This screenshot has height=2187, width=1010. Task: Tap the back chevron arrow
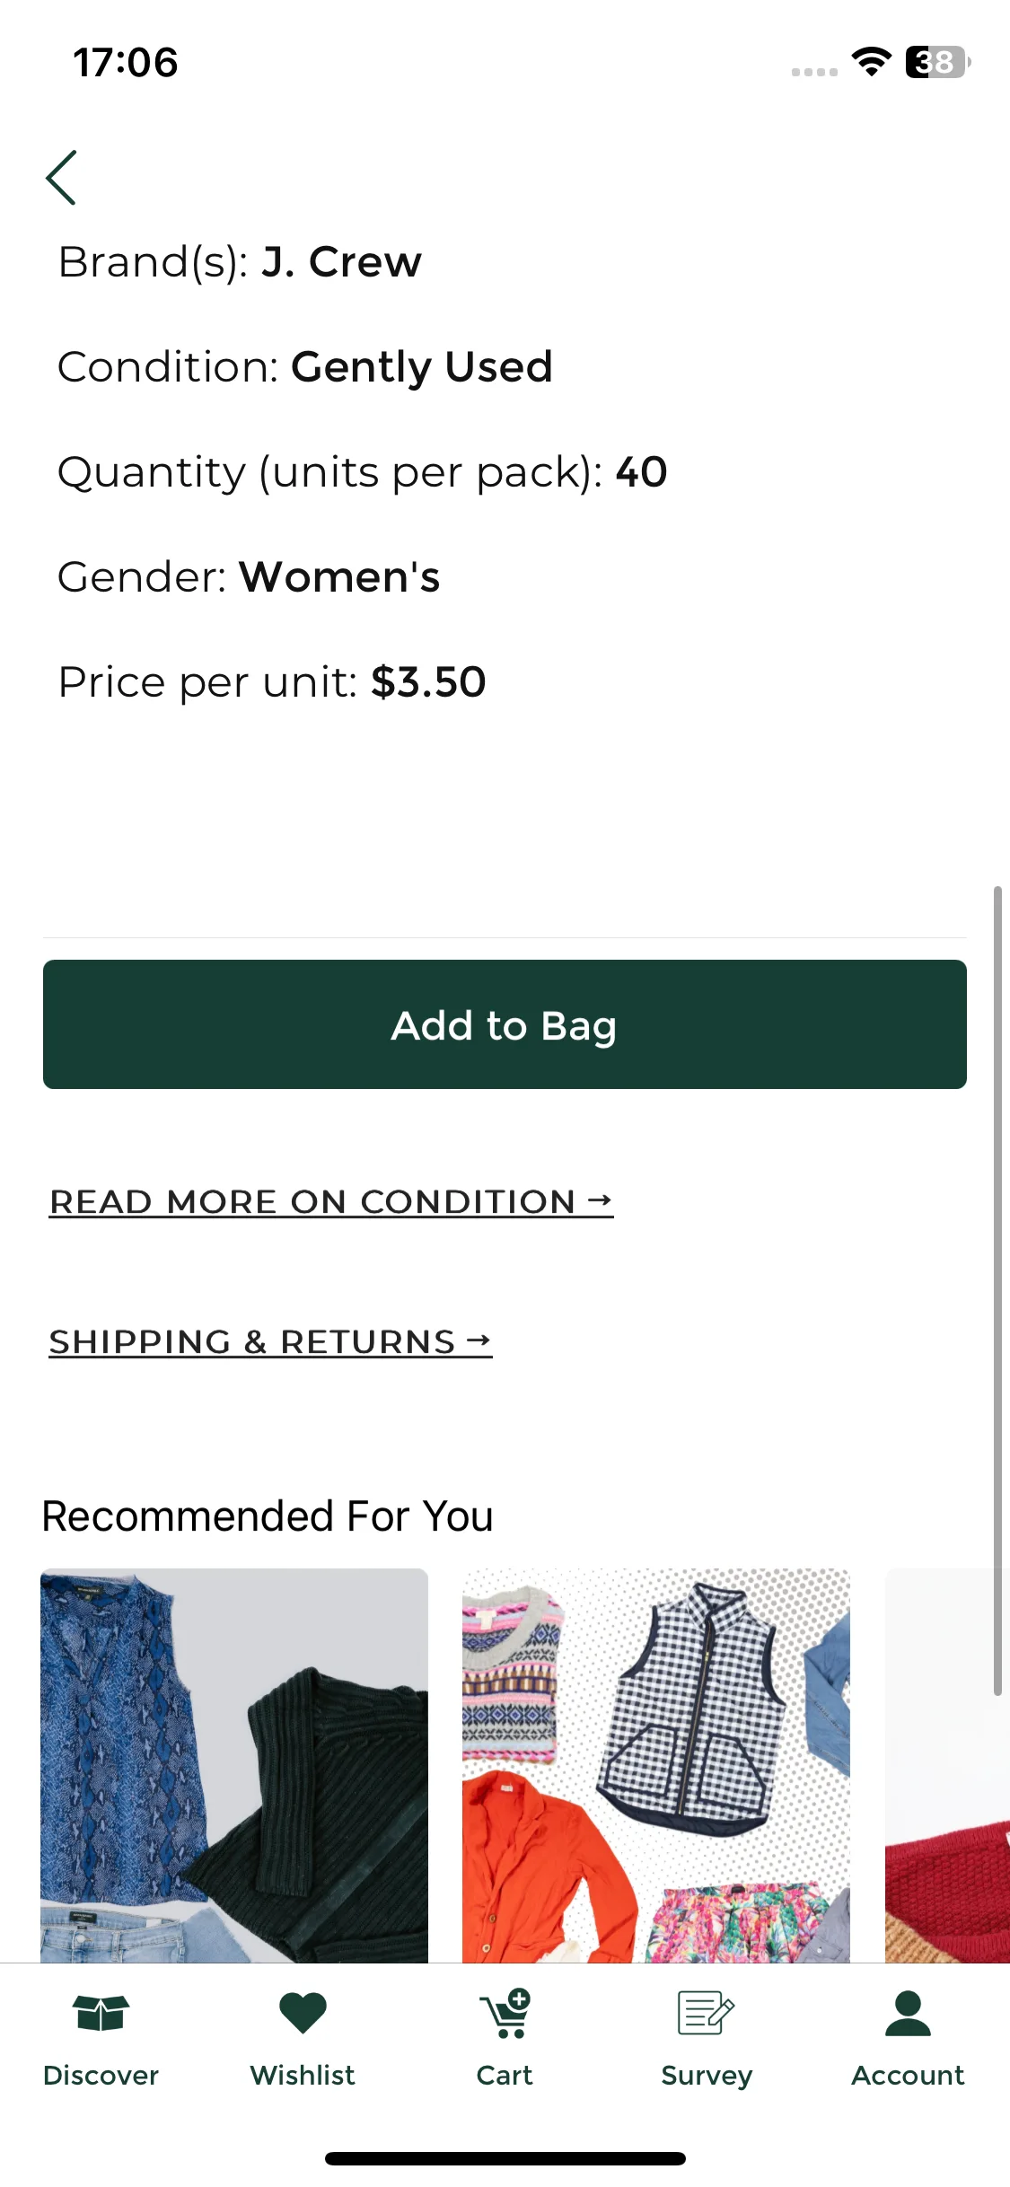pyautogui.click(x=61, y=178)
